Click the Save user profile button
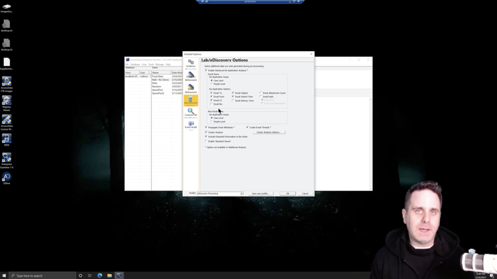This screenshot has height=279, width=497. (x=261, y=194)
